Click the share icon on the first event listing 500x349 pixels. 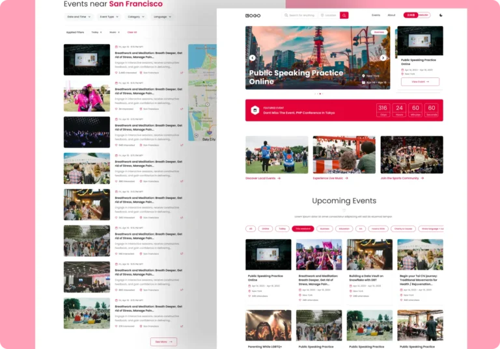[x=182, y=73]
